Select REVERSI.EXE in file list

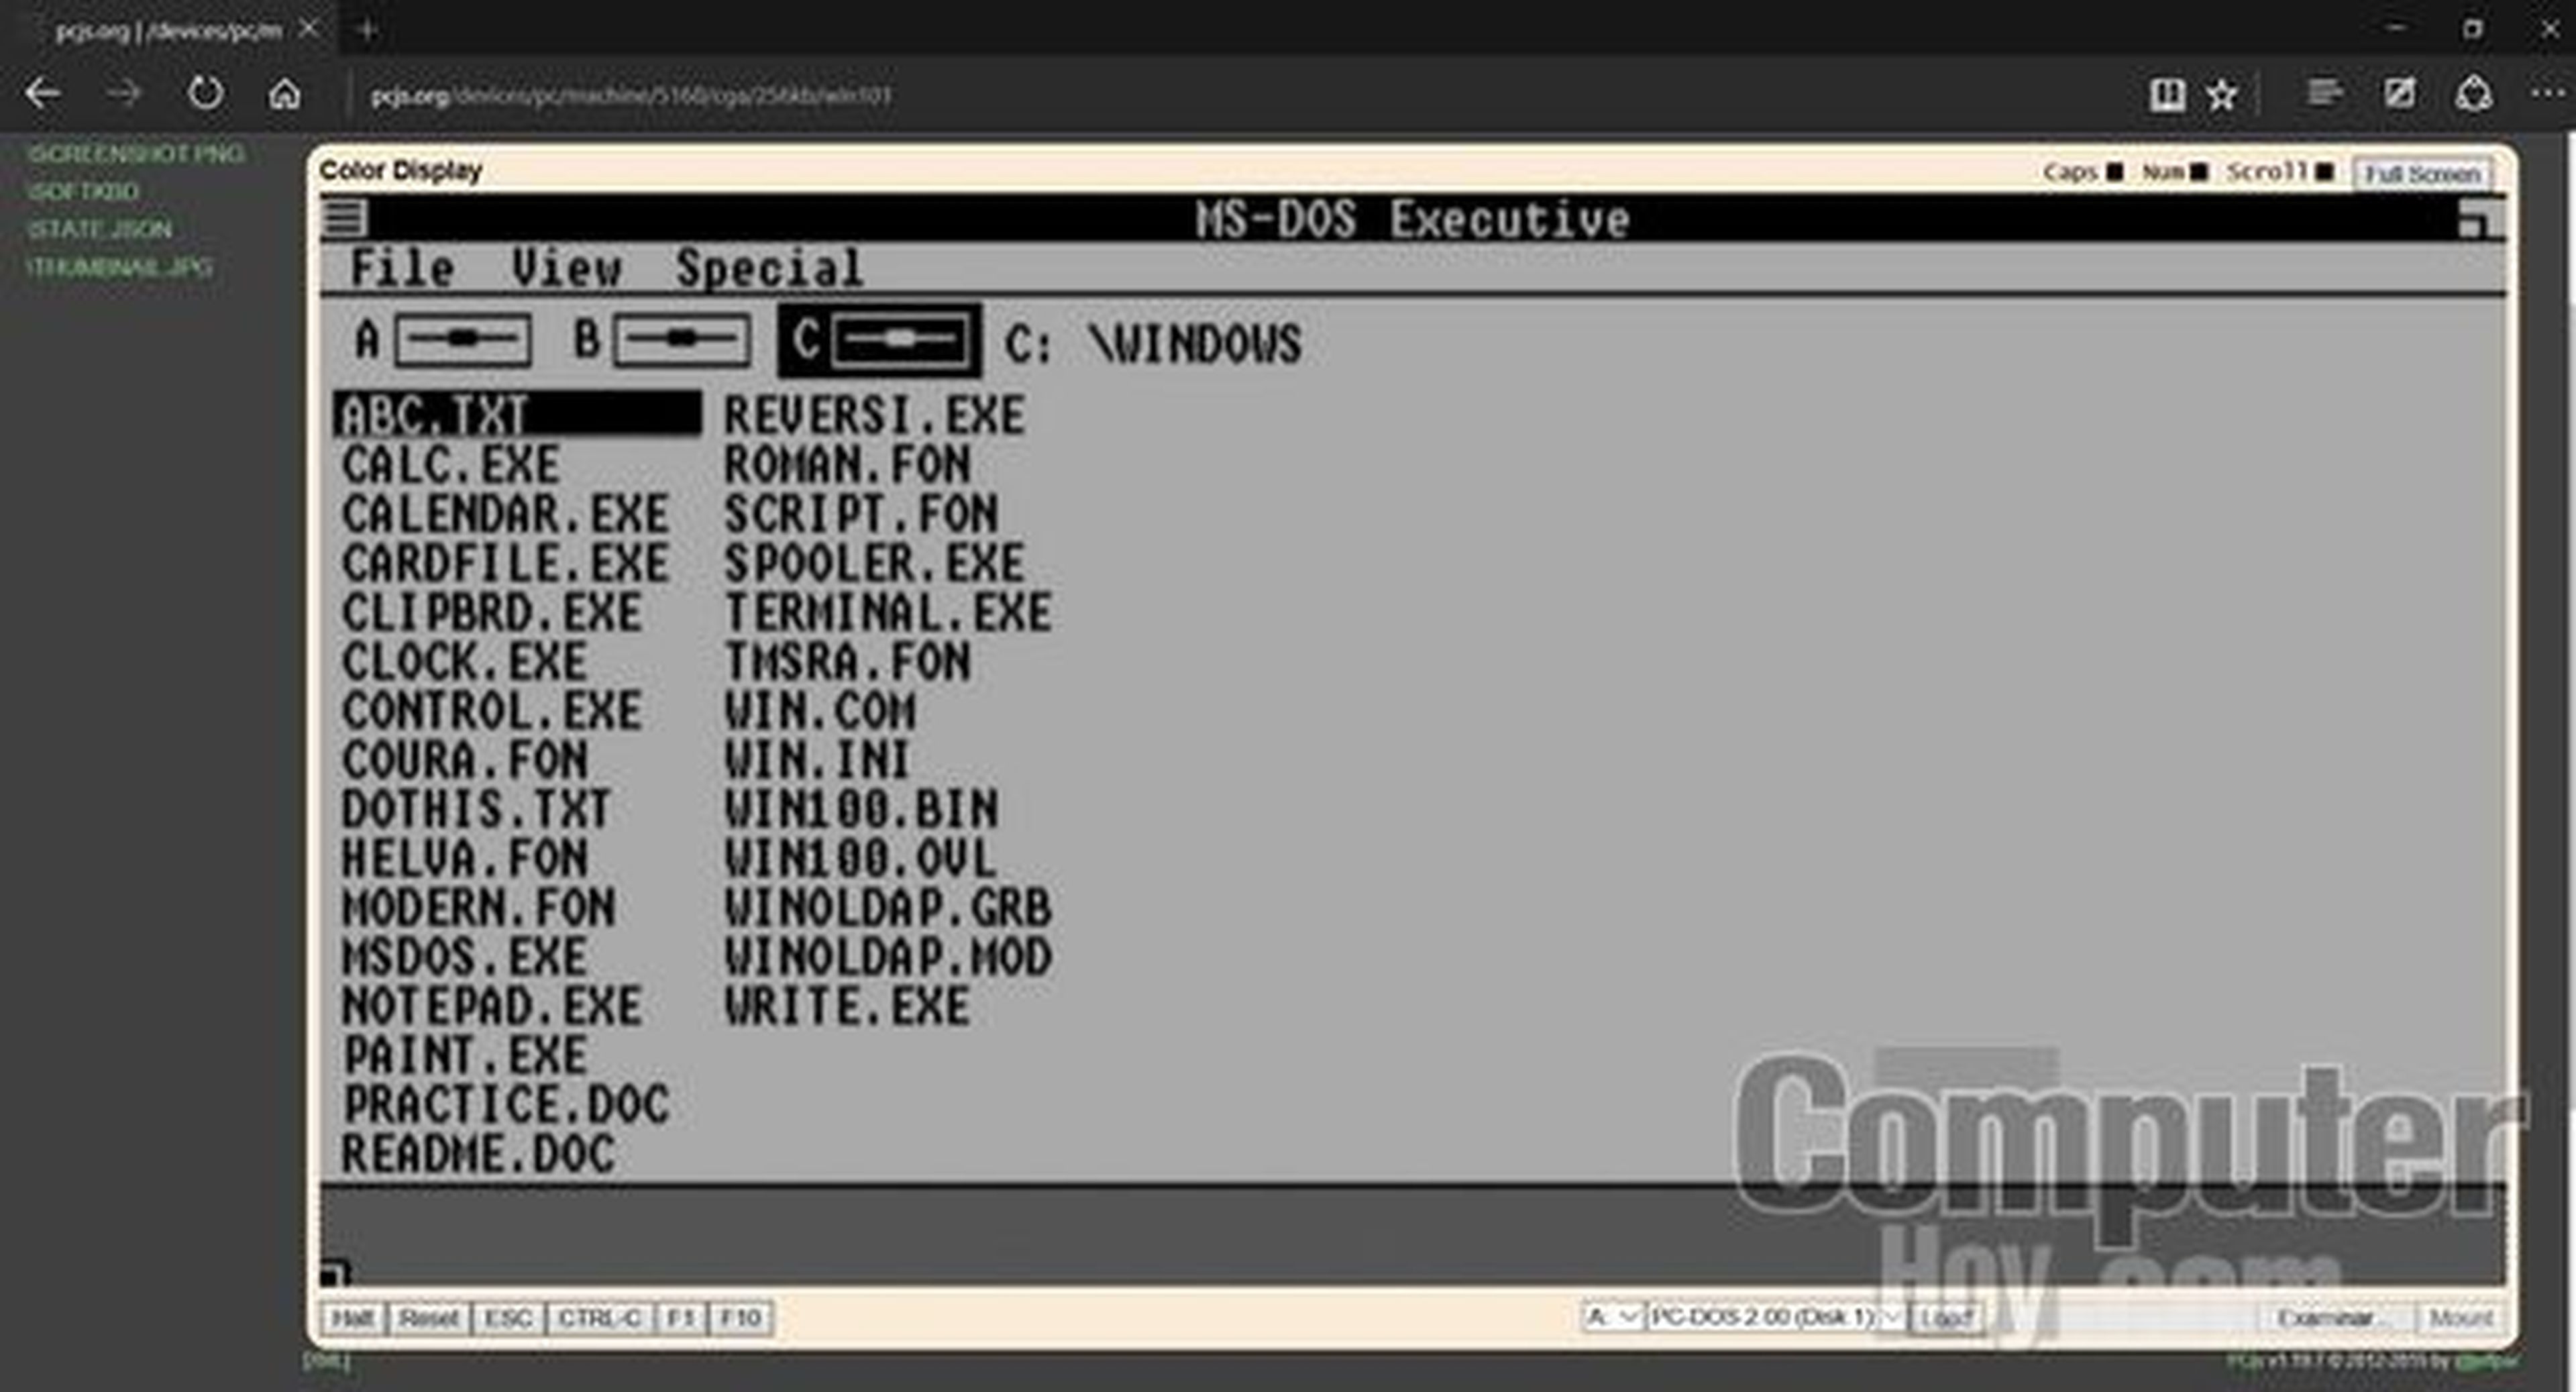pos(874,415)
